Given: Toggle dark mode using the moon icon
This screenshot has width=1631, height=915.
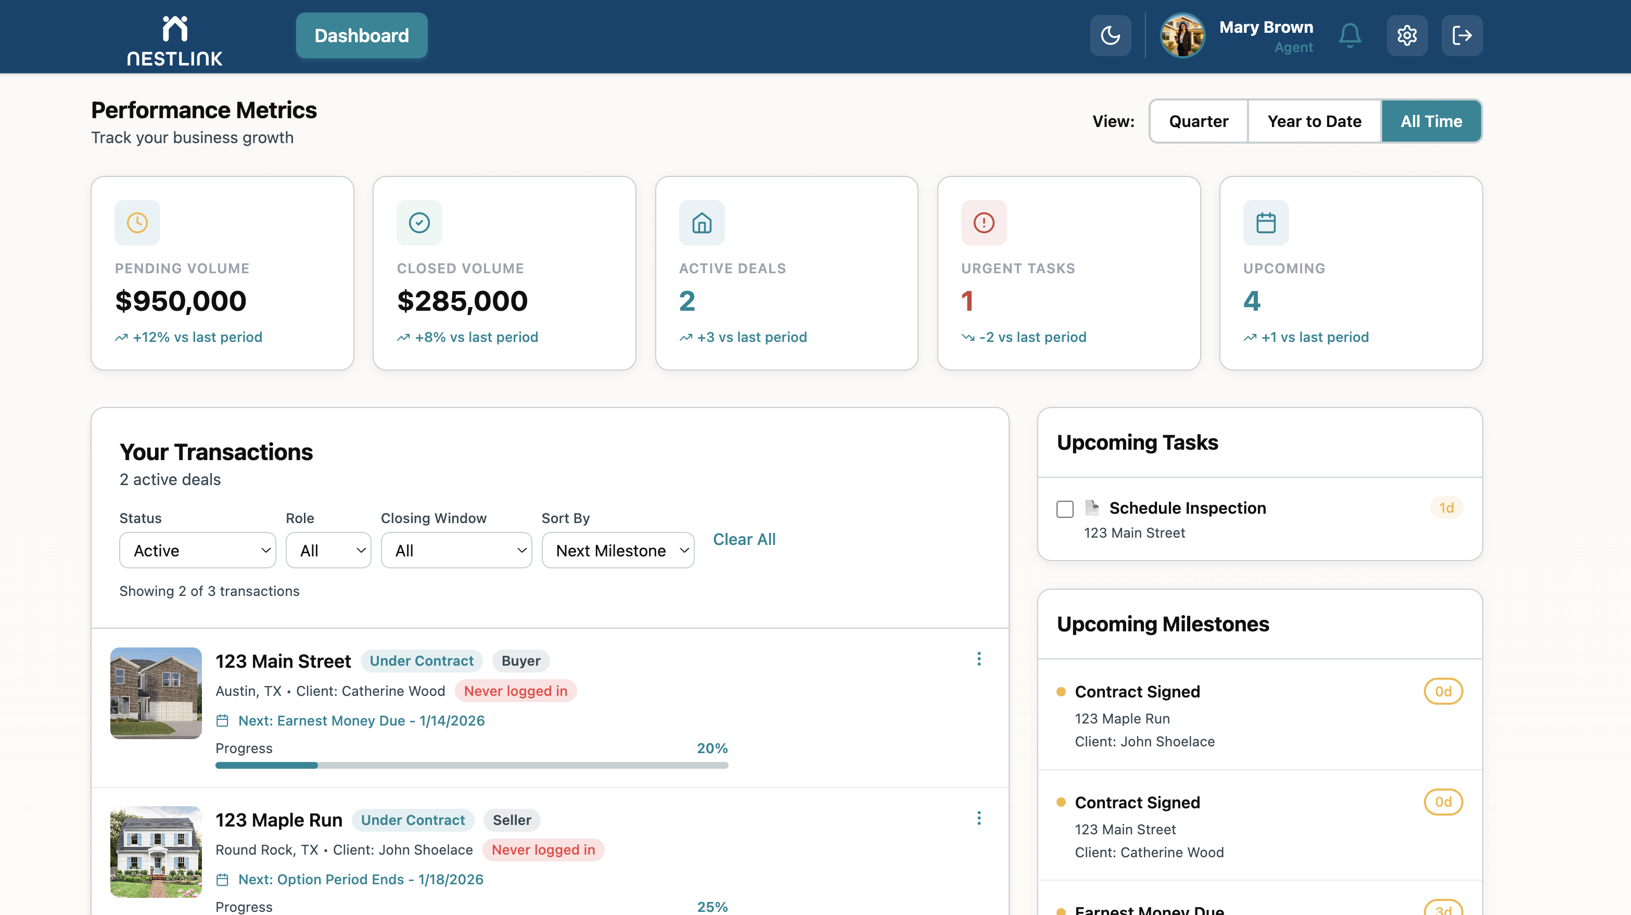Looking at the screenshot, I should point(1111,35).
